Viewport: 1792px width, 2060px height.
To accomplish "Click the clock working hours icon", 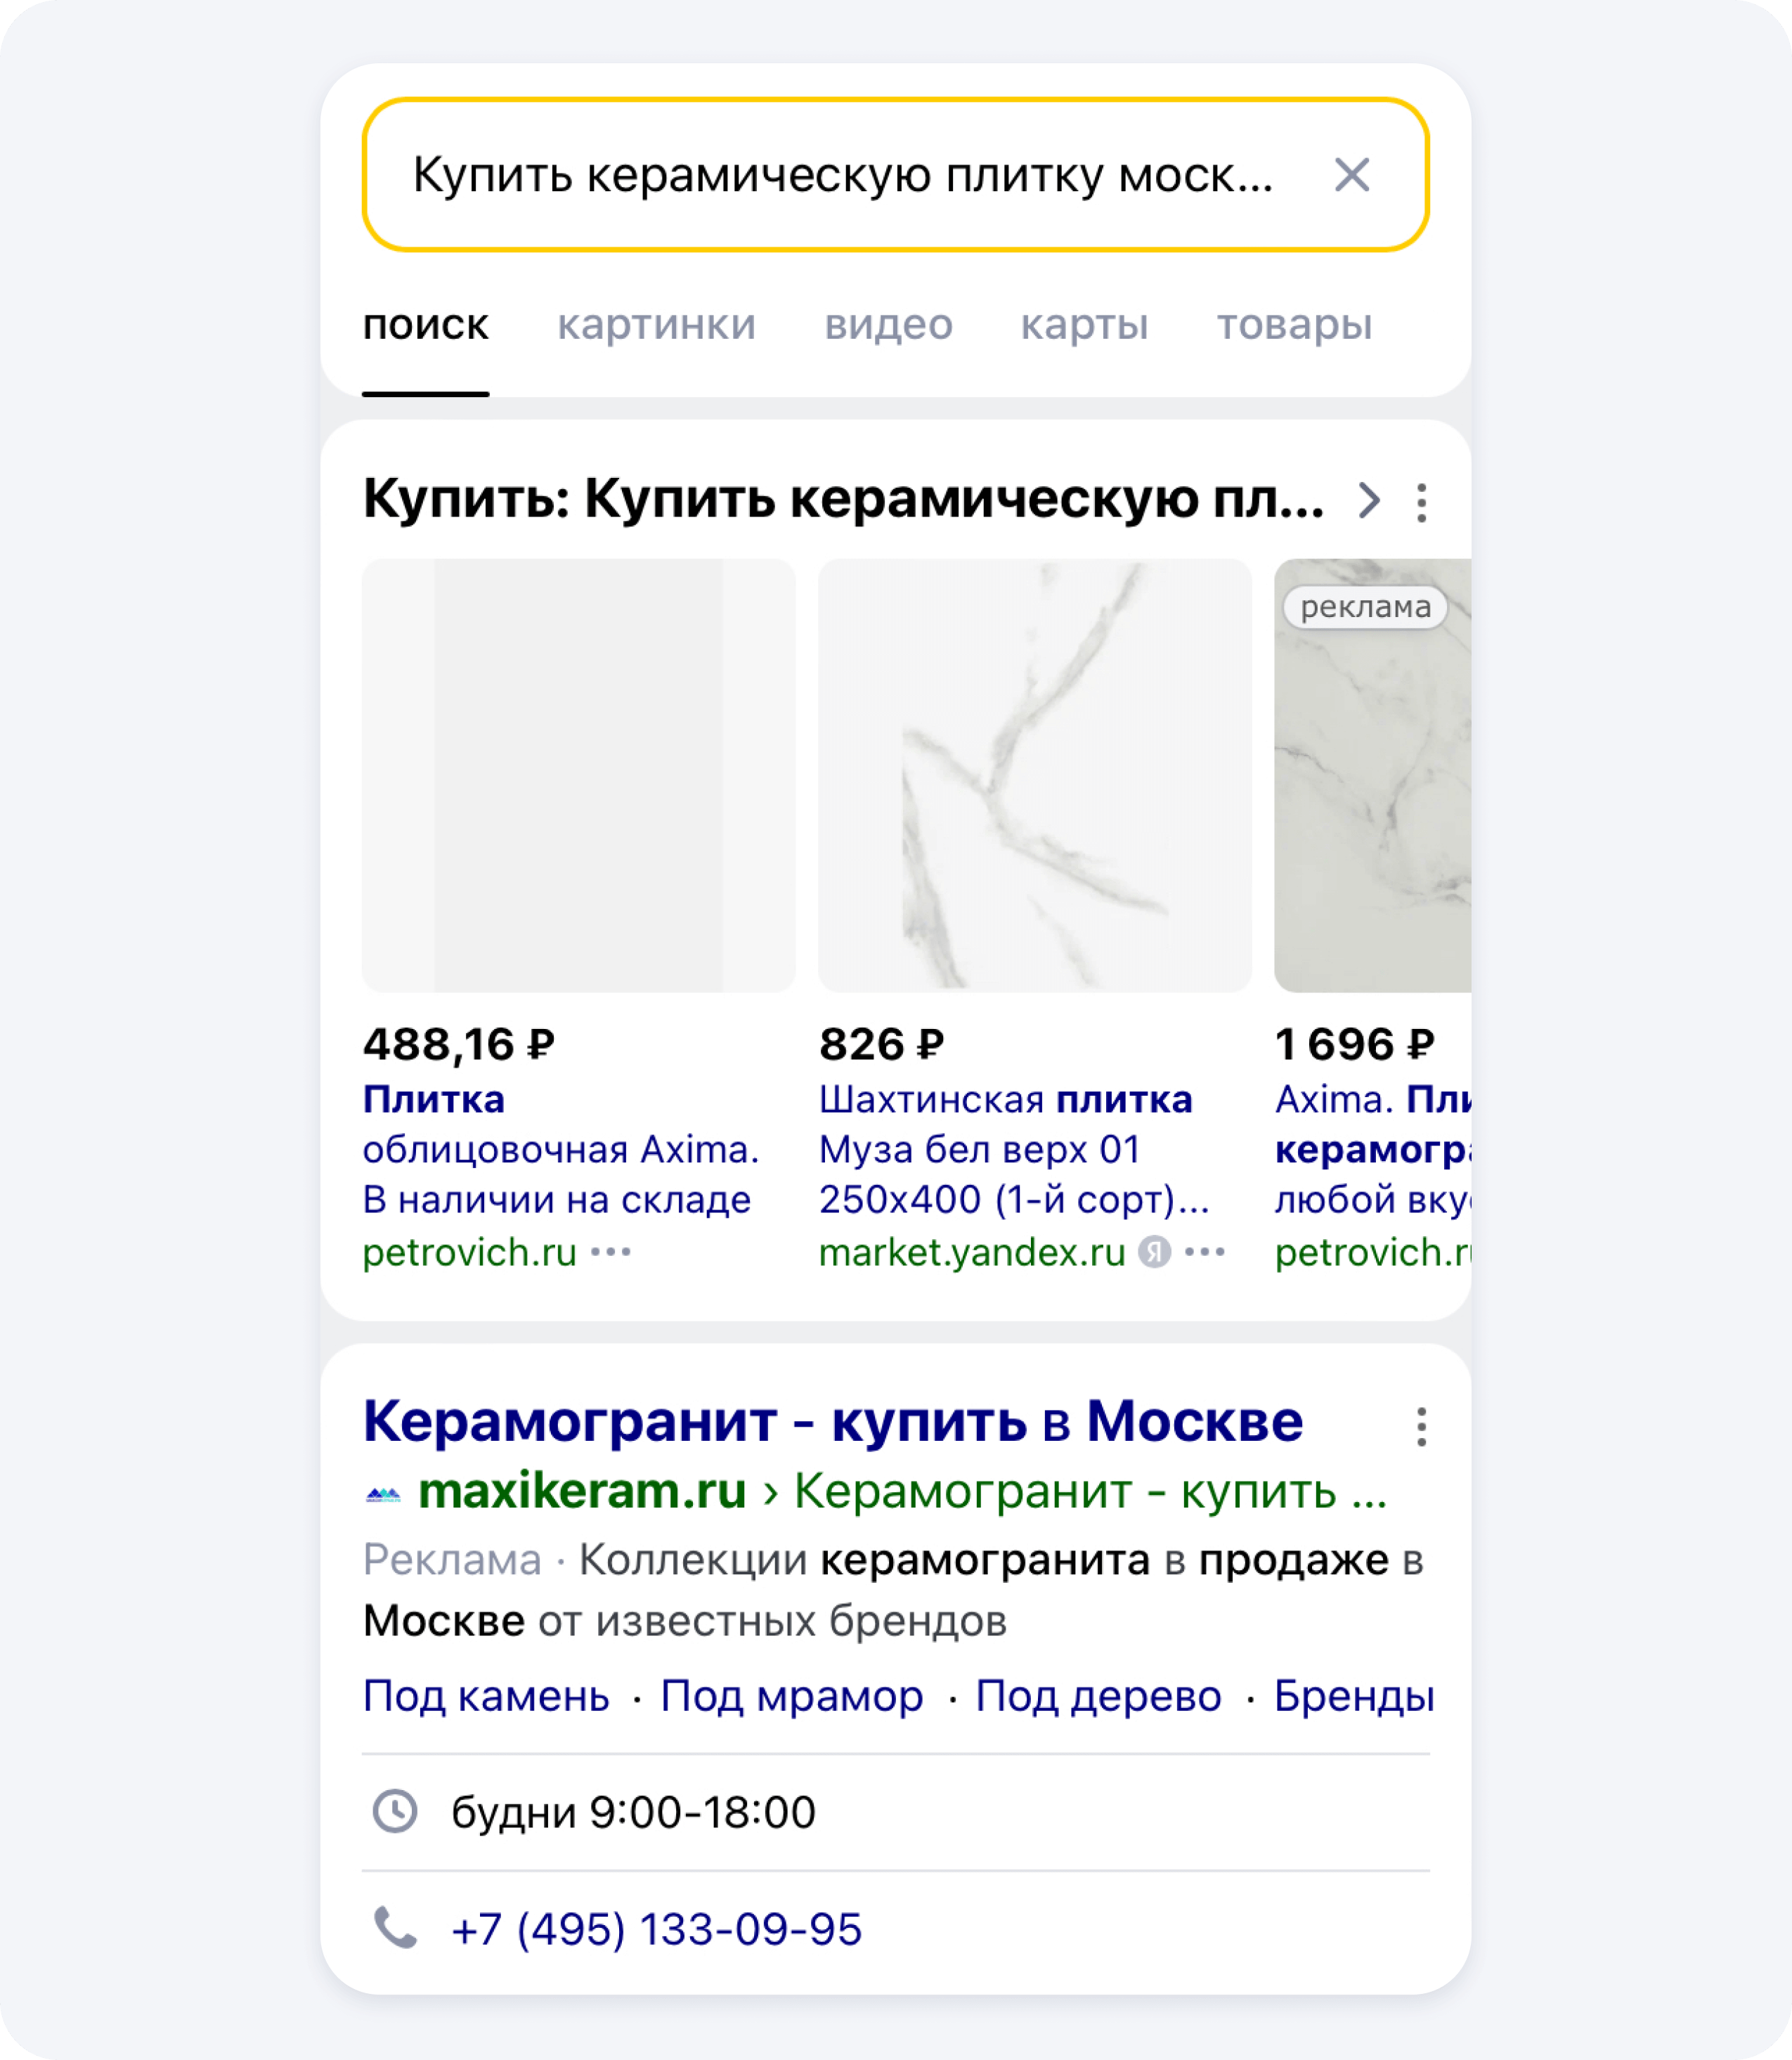I will click(395, 1811).
